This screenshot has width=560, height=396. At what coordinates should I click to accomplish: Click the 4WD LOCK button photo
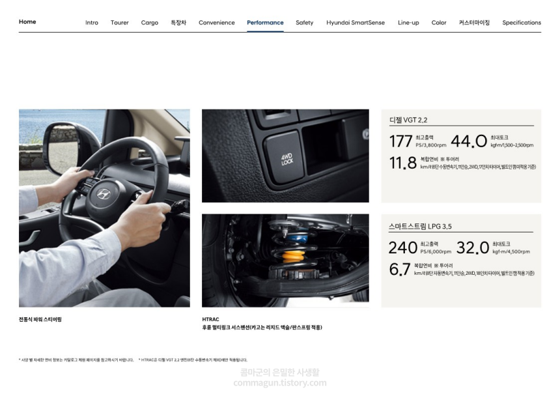pos(285,156)
